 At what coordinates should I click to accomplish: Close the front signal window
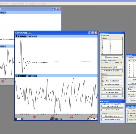(96, 33)
